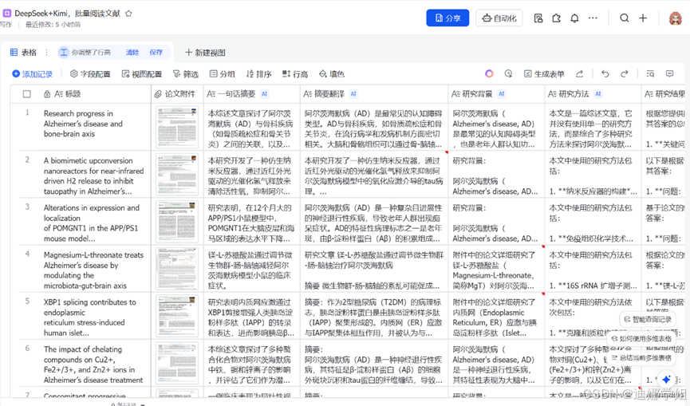Open the 分组 grouping menu
The height and width of the screenshot is (406, 690).
click(223, 74)
